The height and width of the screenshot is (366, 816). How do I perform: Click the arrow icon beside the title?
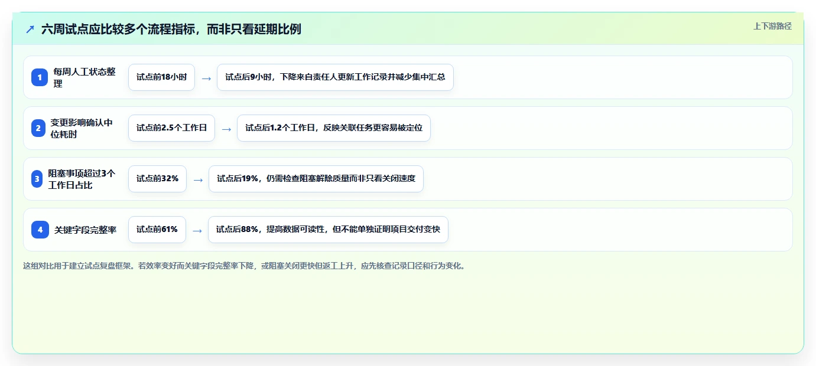pos(30,29)
